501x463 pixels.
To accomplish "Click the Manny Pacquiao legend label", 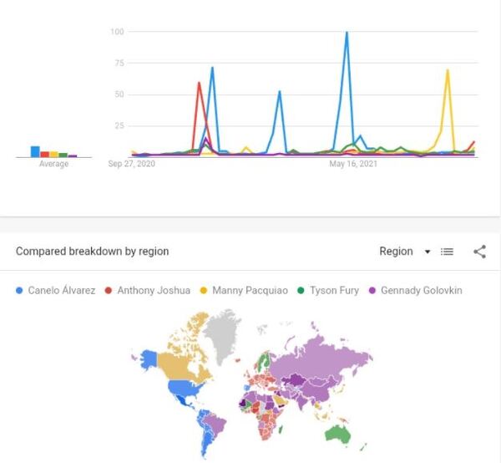I will click(x=249, y=291).
